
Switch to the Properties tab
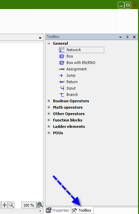(58, 210)
